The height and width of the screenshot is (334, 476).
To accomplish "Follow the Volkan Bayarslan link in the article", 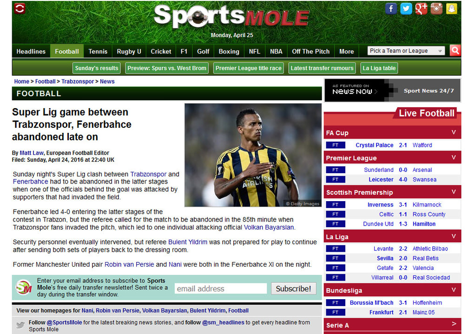I will click(x=269, y=227).
